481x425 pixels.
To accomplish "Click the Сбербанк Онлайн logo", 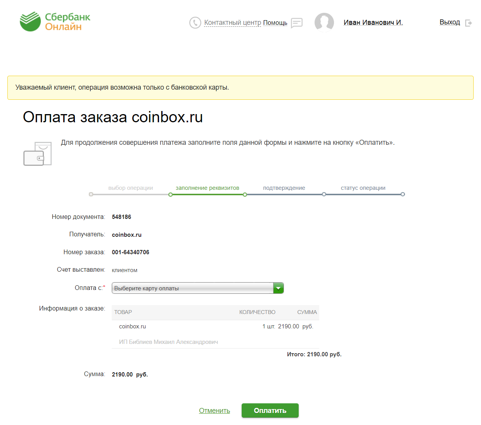I will 55,22.
